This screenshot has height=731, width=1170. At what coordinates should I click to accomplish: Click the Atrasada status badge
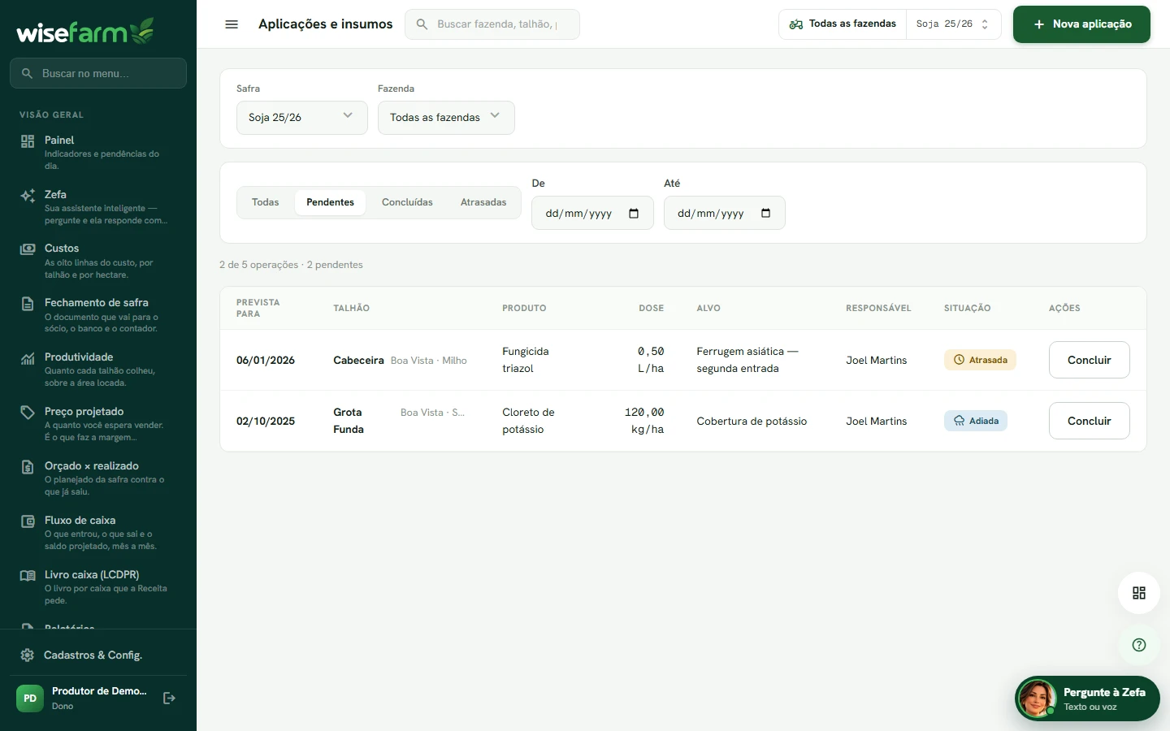pos(980,360)
